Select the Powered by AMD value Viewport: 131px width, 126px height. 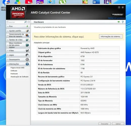click(x=88, y=48)
